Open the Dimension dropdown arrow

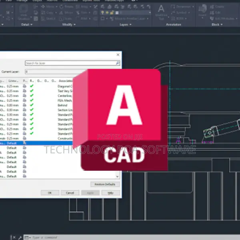(x=193, y=7)
